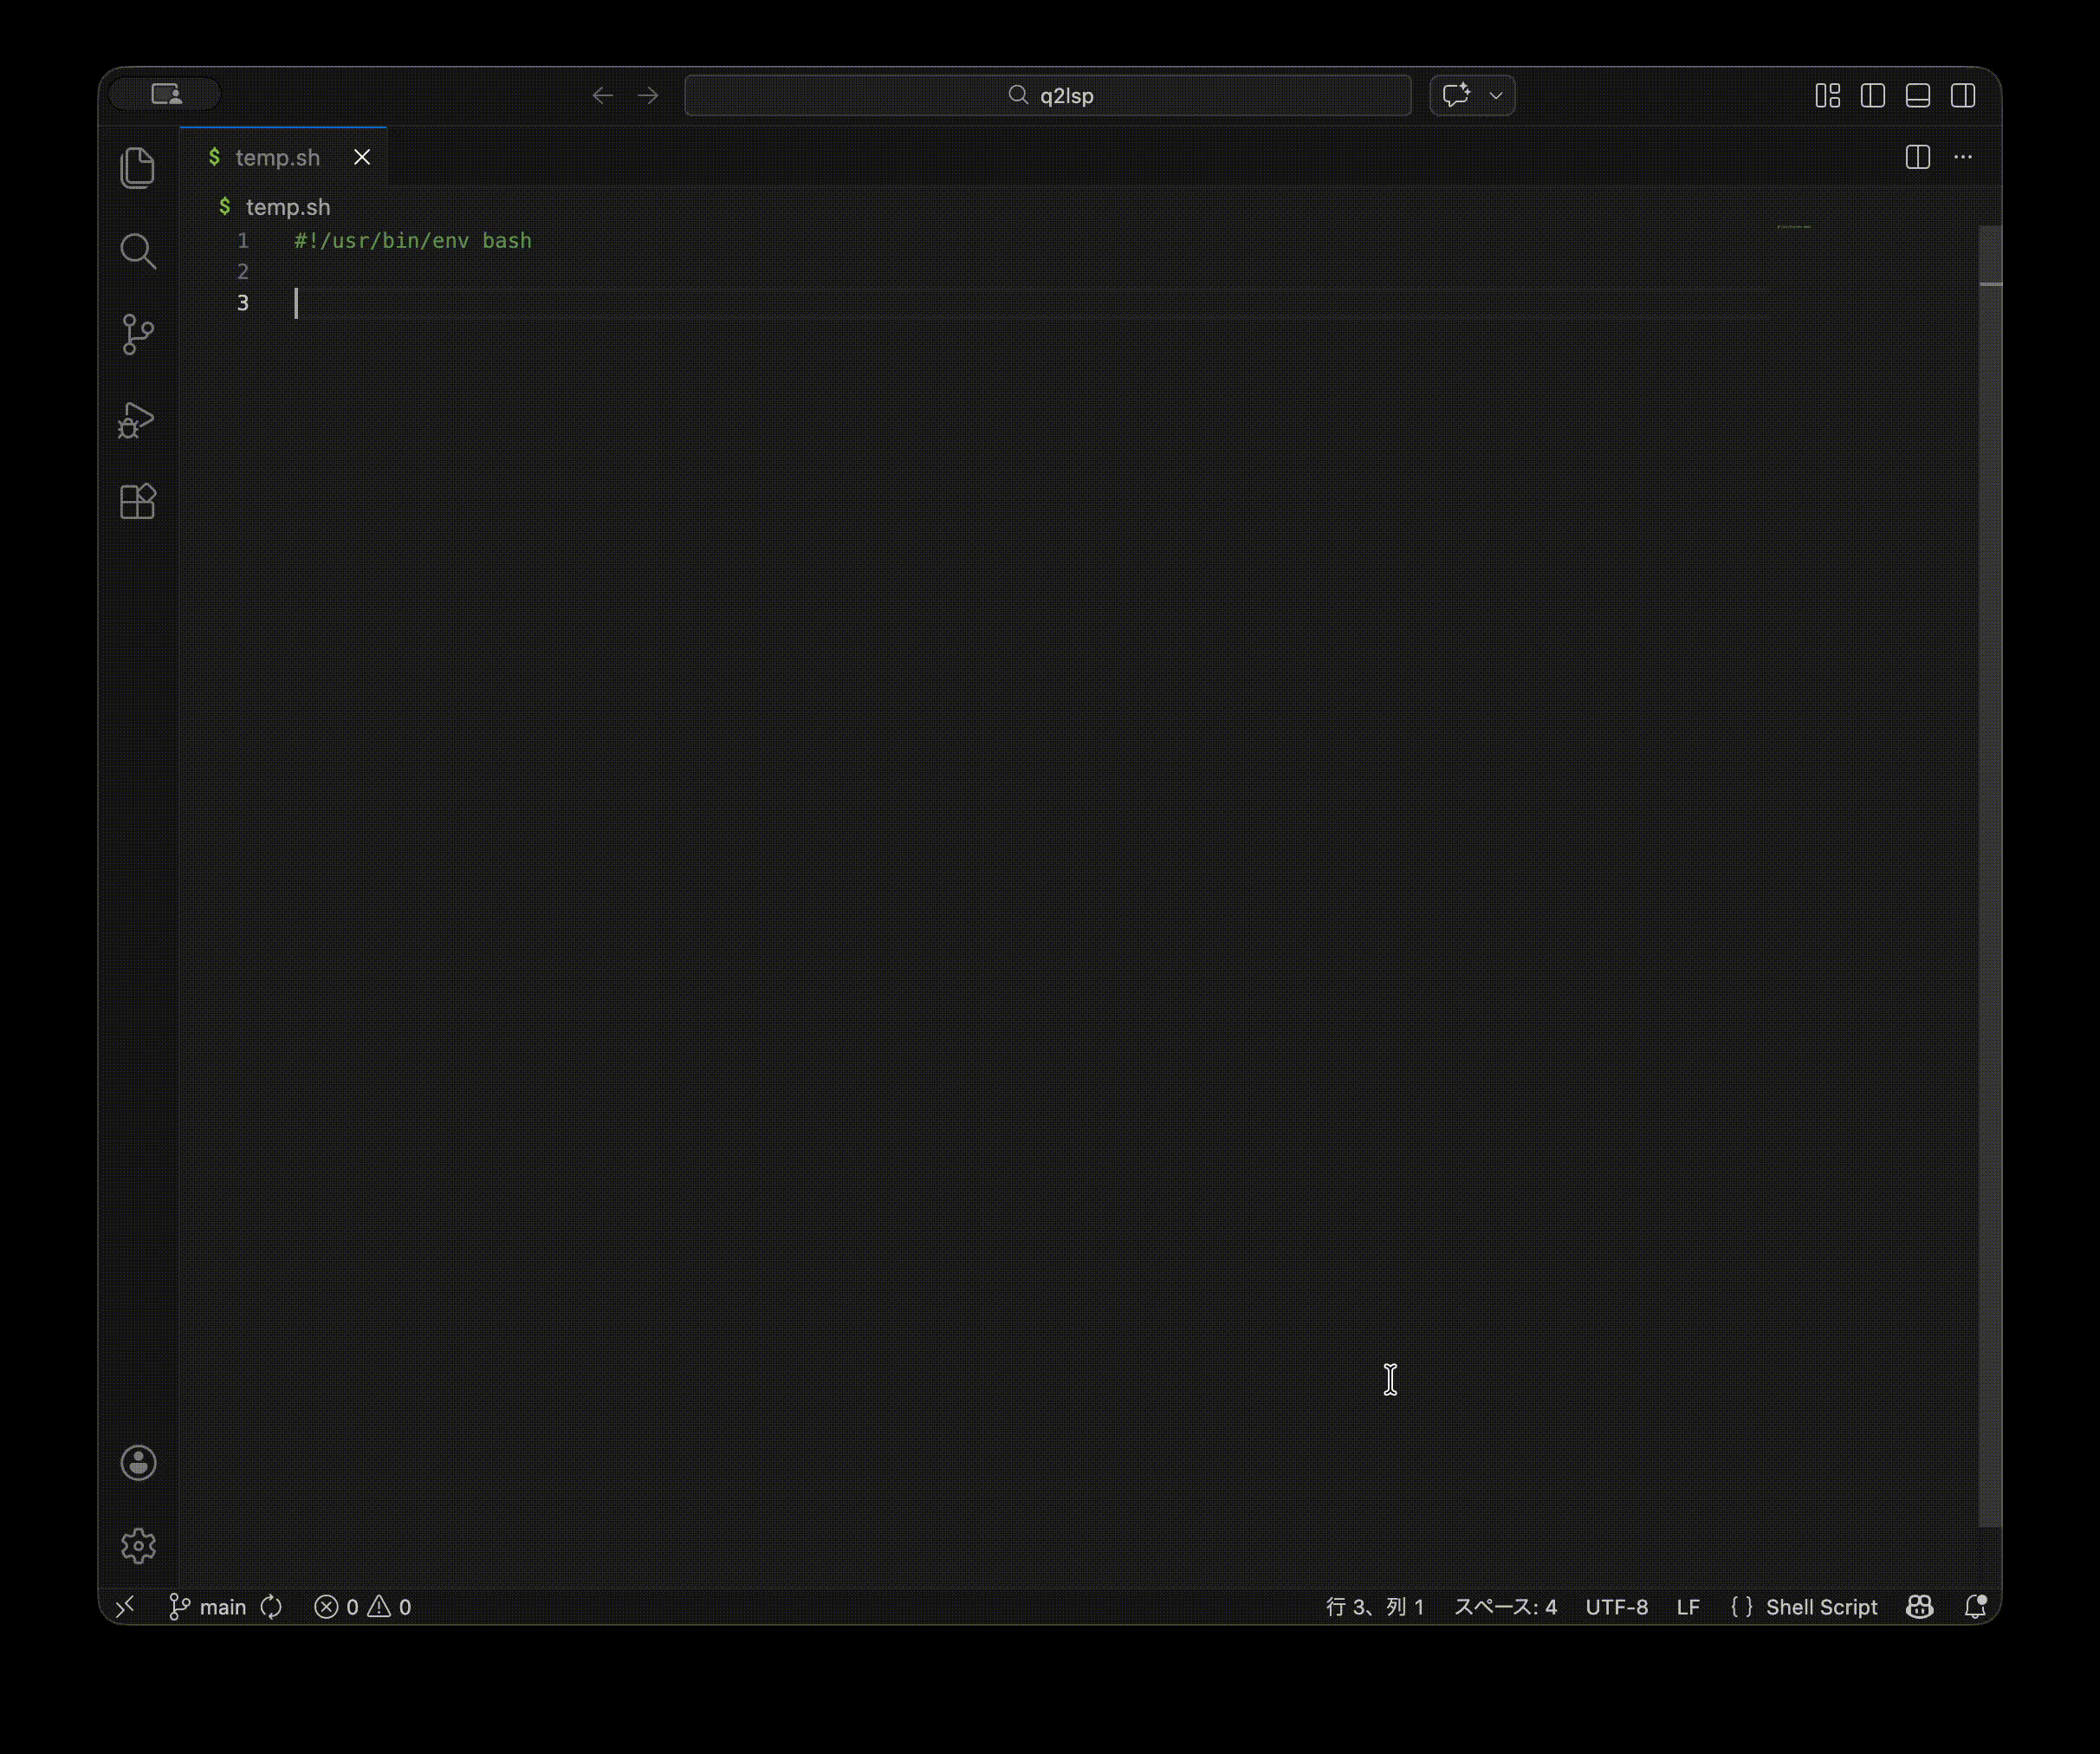The width and height of the screenshot is (2100, 1754).
Task: Open the Explorer view in activity bar
Action: tap(138, 167)
